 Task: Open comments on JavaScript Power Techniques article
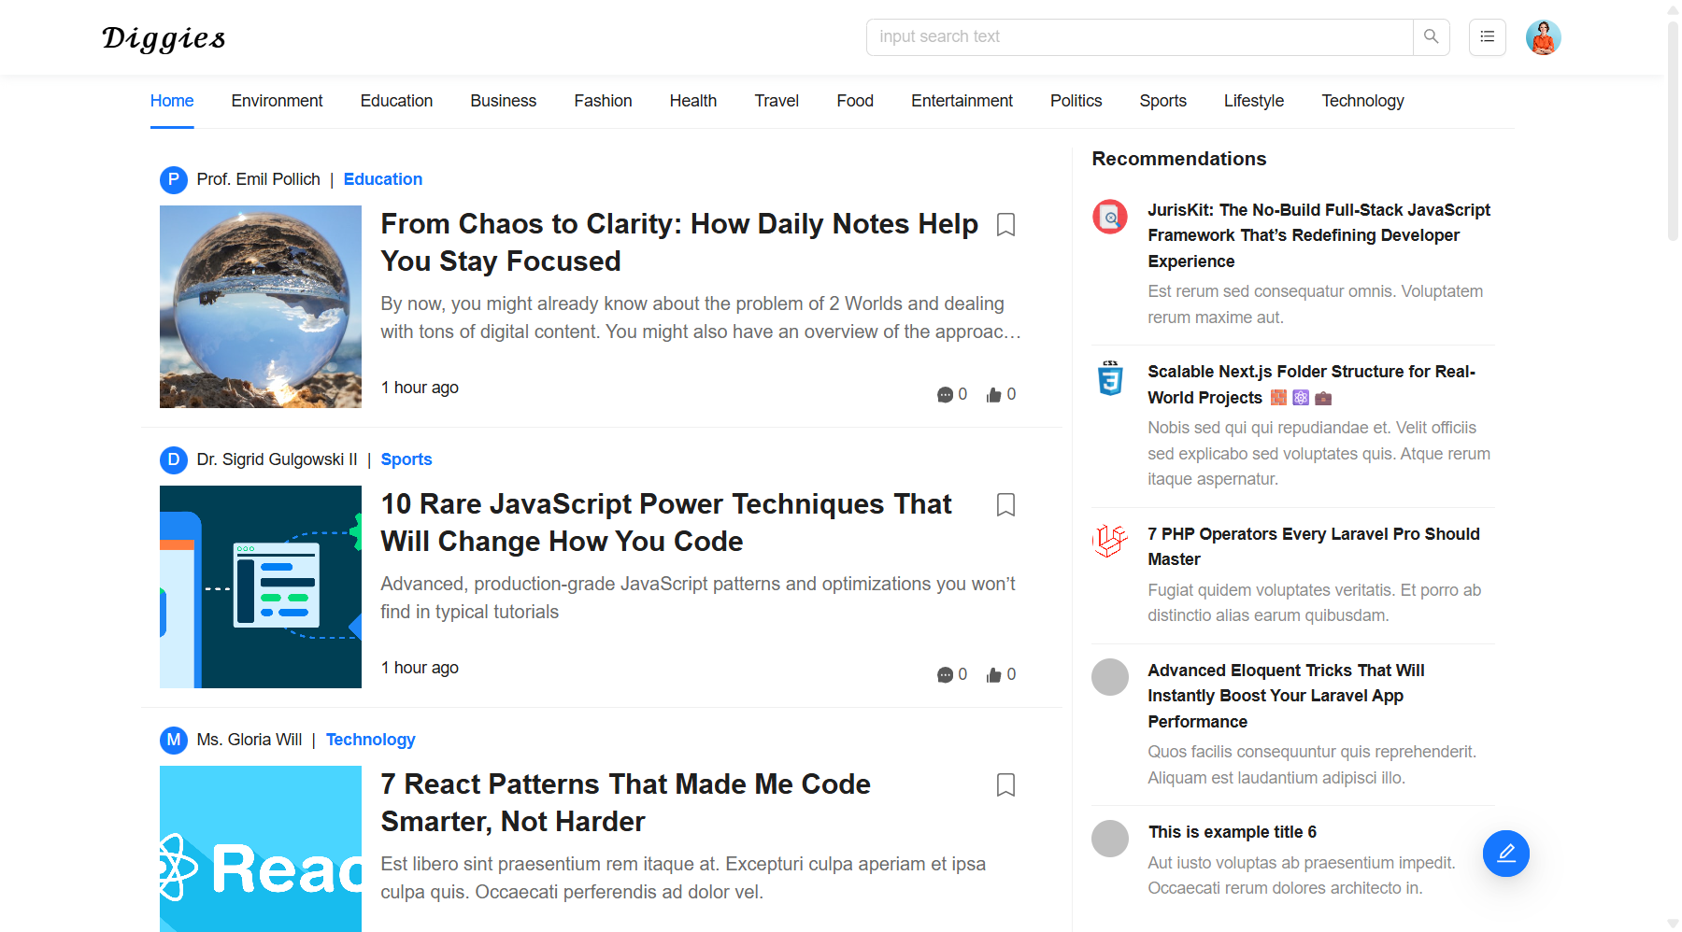945,675
